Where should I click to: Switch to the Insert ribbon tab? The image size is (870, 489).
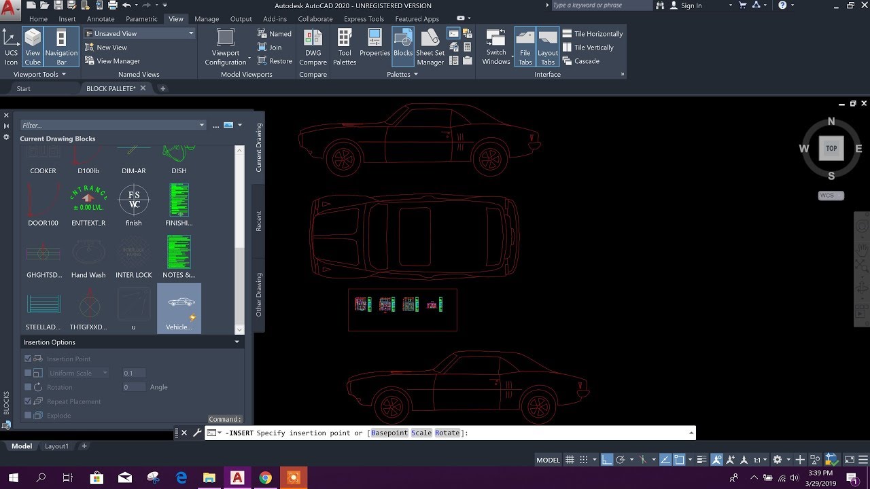point(67,19)
